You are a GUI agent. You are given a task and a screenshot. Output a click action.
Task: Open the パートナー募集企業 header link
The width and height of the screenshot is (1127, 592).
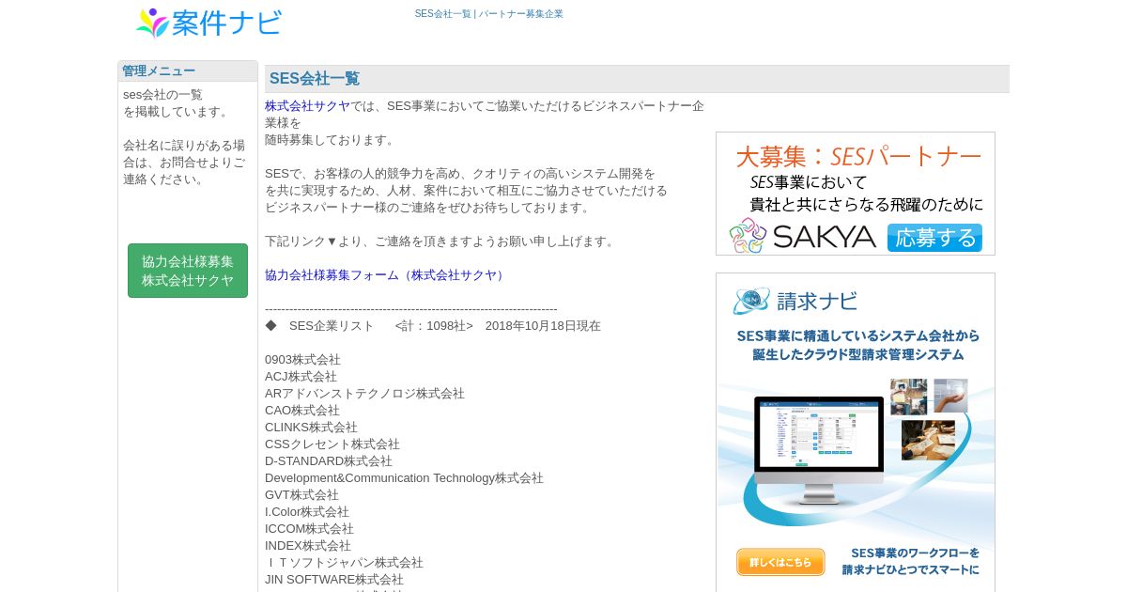521,14
